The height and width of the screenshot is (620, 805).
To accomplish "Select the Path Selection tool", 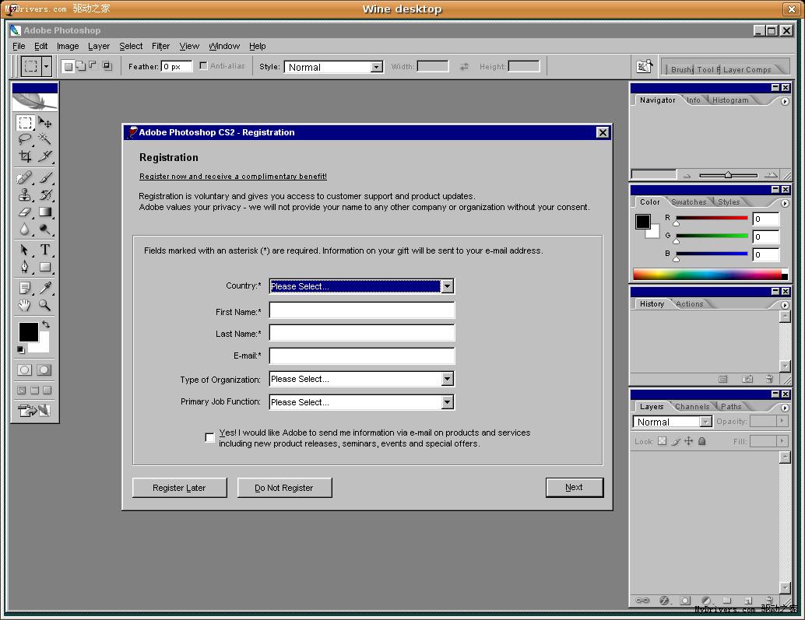I will 25,250.
